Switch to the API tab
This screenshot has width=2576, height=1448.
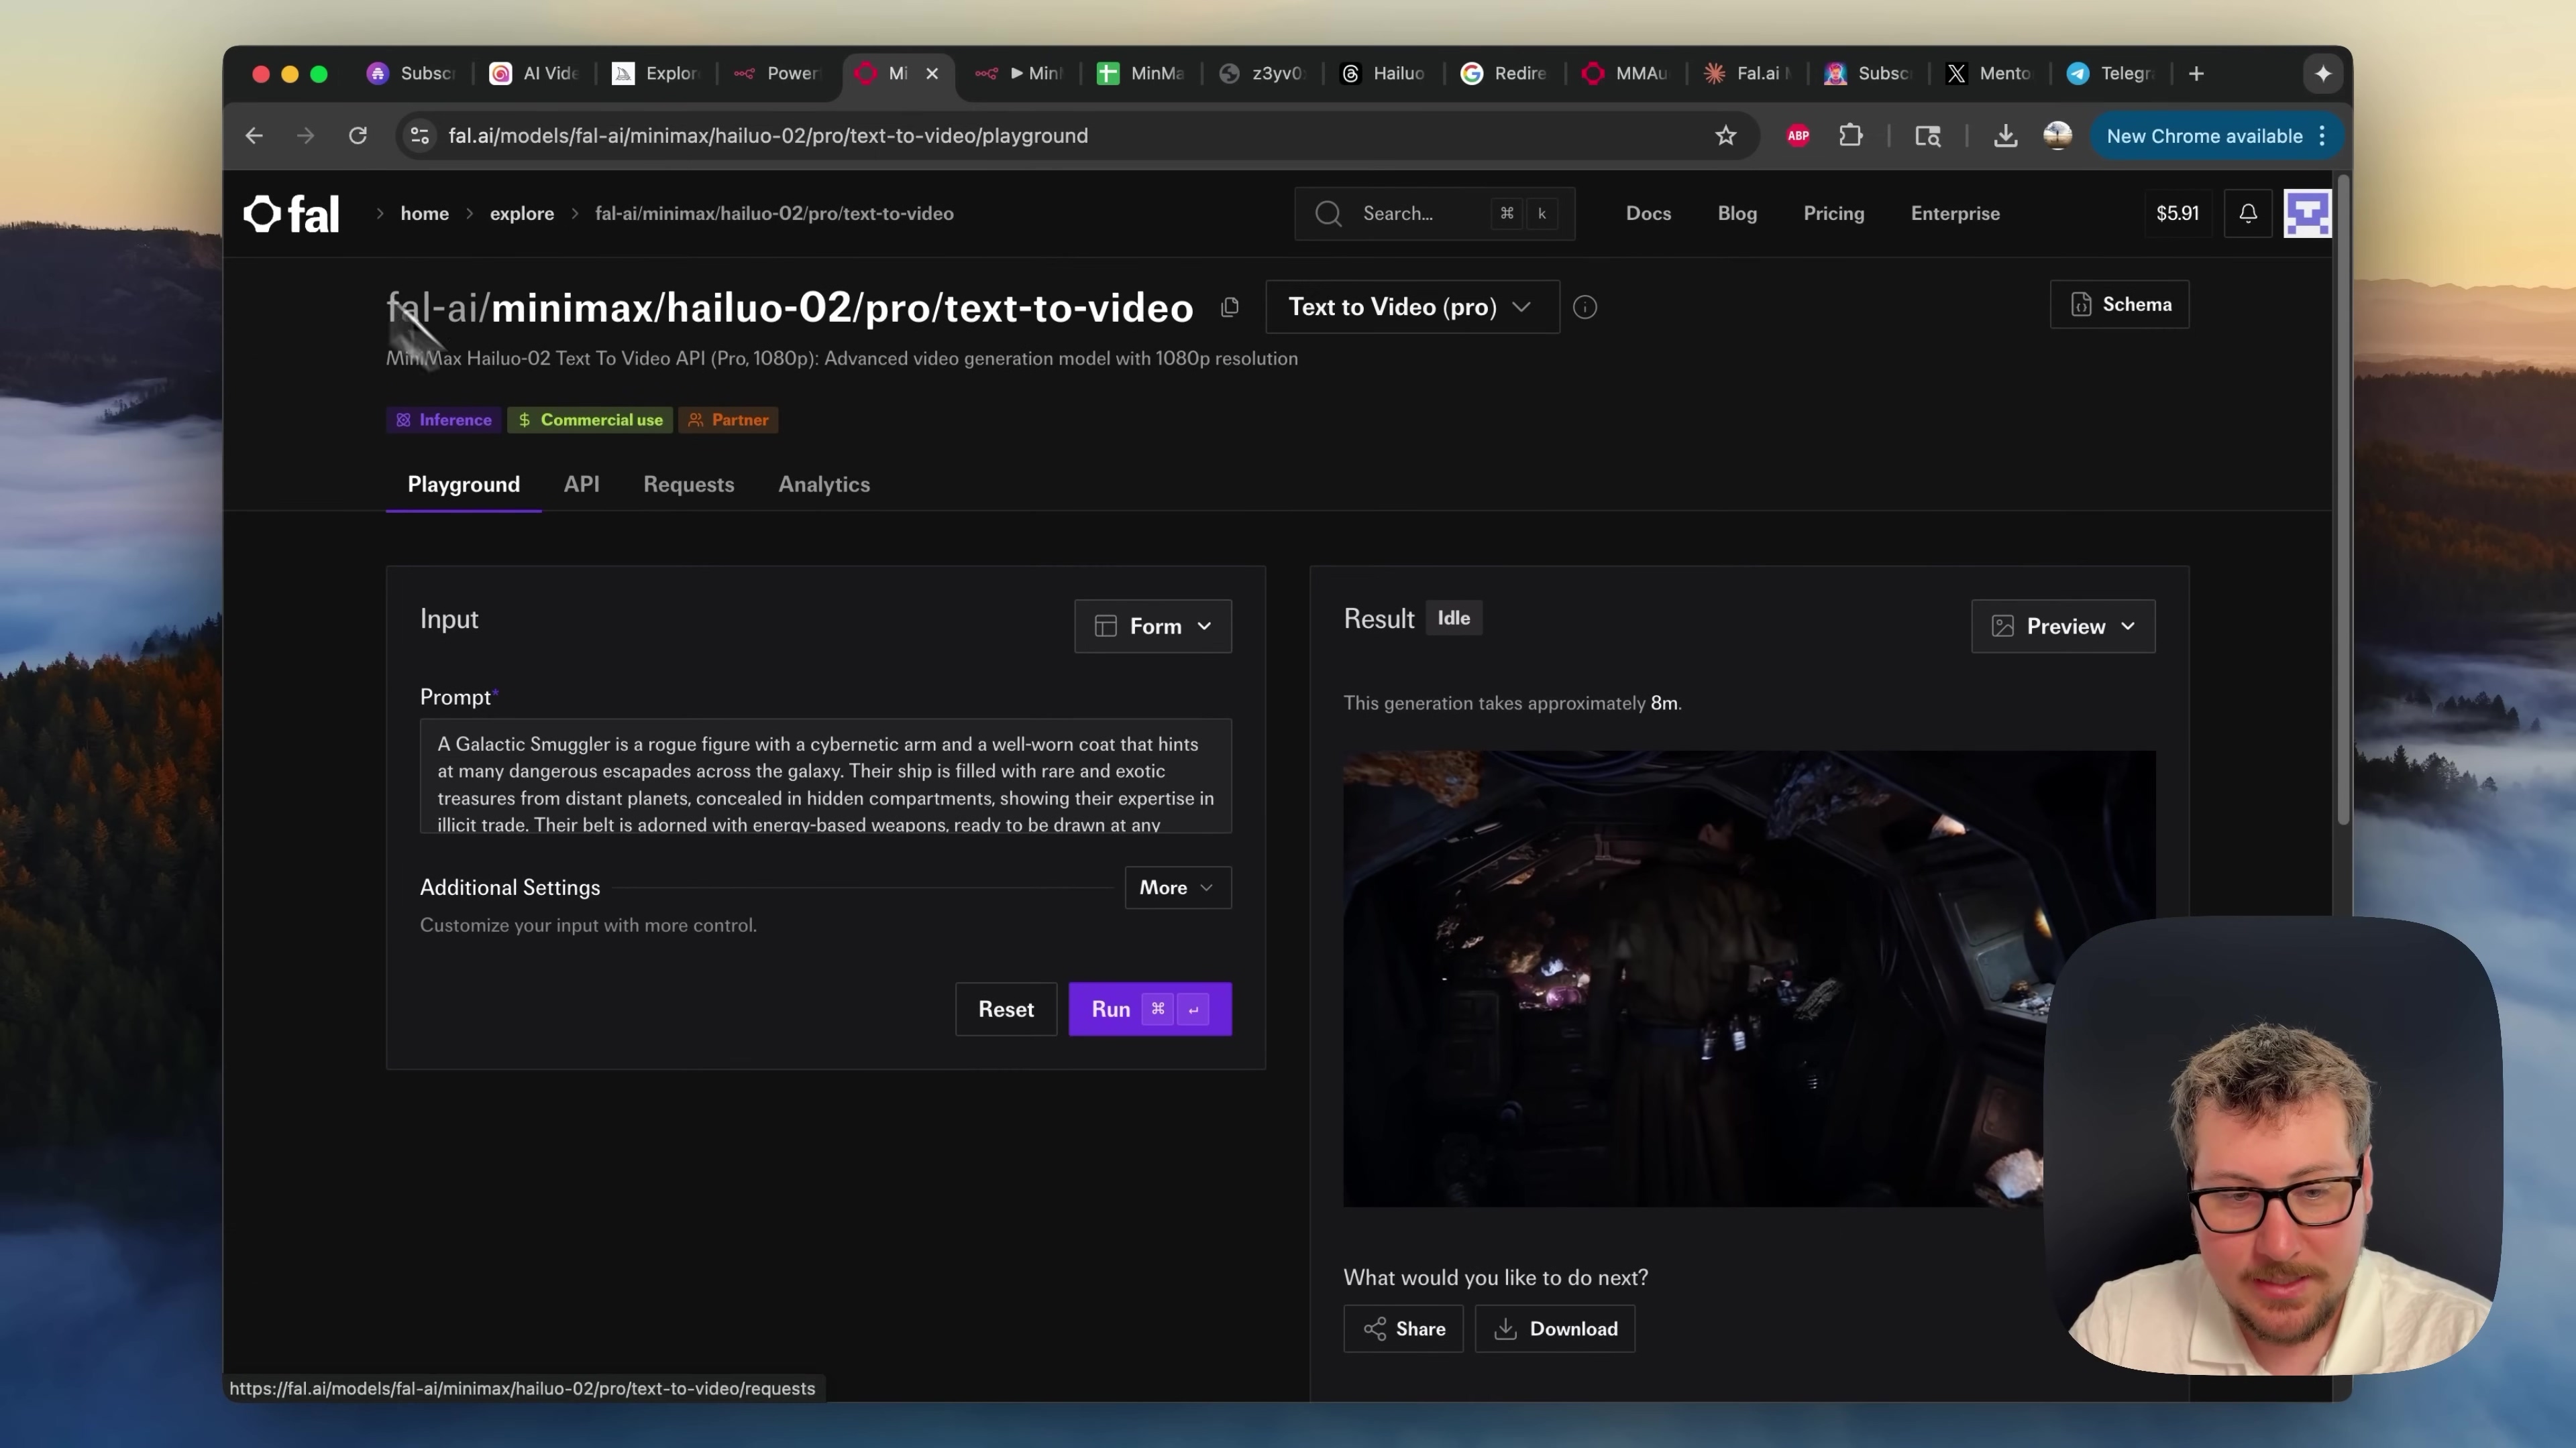pyautogui.click(x=581, y=485)
